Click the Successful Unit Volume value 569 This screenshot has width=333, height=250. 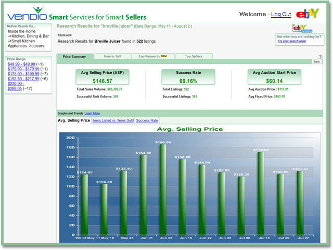click(116, 96)
